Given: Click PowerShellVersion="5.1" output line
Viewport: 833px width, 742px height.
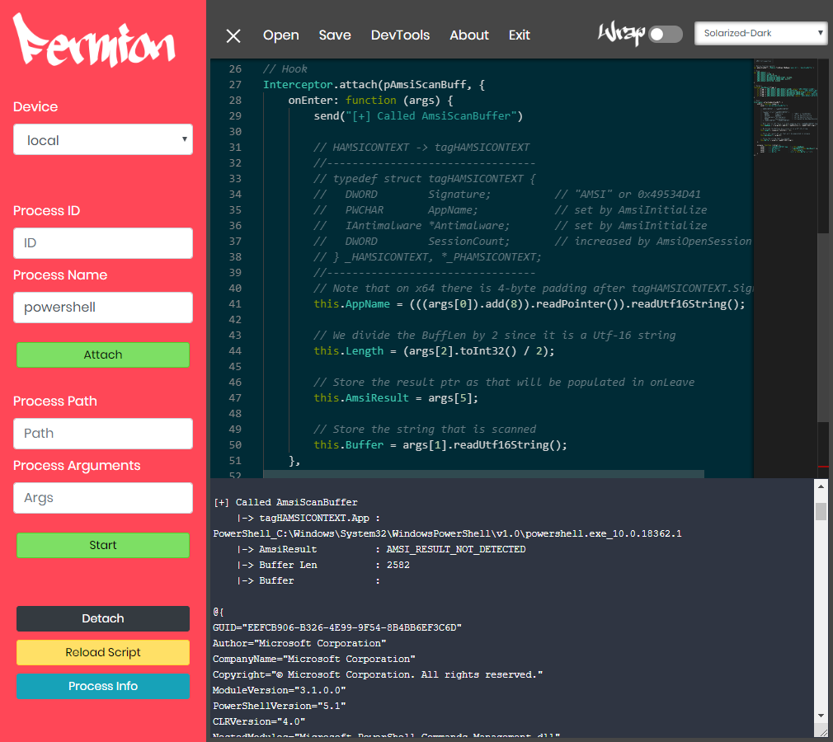Looking at the screenshot, I should [x=279, y=706].
